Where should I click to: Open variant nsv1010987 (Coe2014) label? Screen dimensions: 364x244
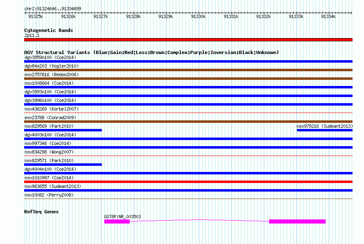pyautogui.click(x=49, y=178)
